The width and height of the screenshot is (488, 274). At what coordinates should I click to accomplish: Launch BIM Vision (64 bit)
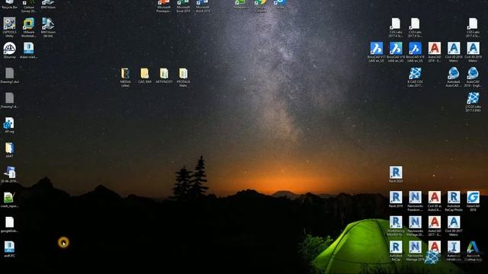click(48, 27)
